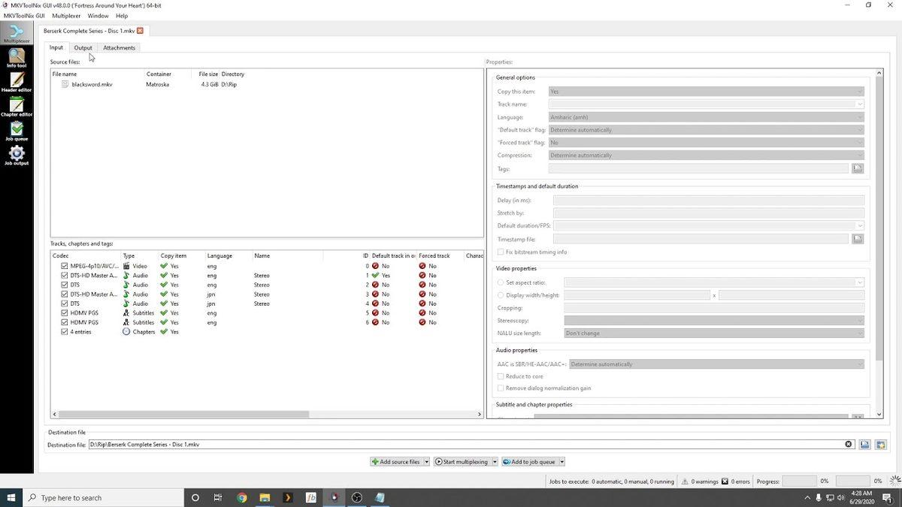Open the Chapter editor
This screenshot has height=507, width=902.
16,105
